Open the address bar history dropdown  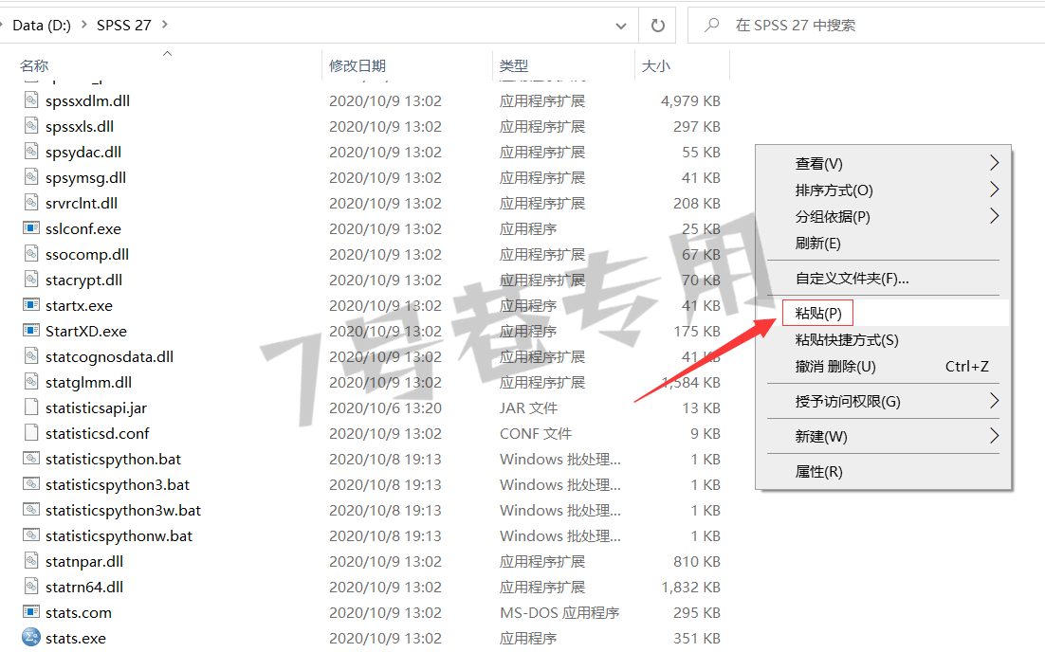pyautogui.click(x=620, y=26)
